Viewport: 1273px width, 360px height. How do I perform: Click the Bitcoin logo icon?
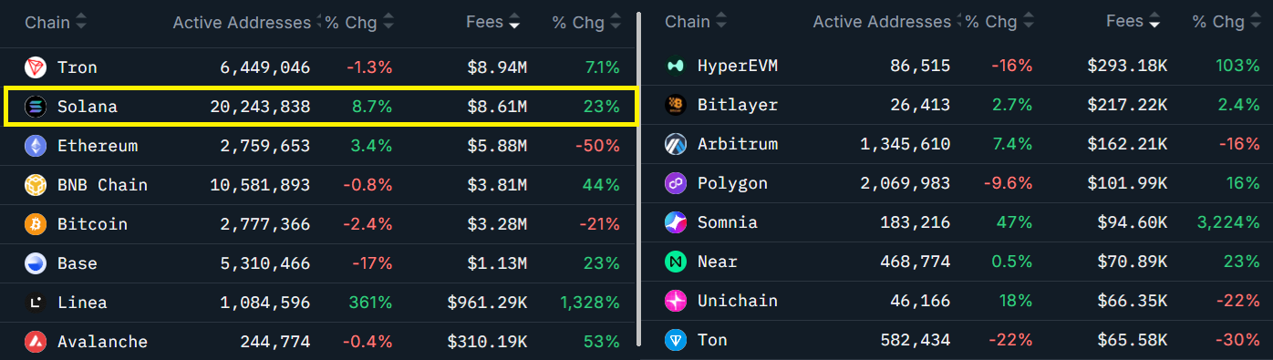pyautogui.click(x=36, y=224)
